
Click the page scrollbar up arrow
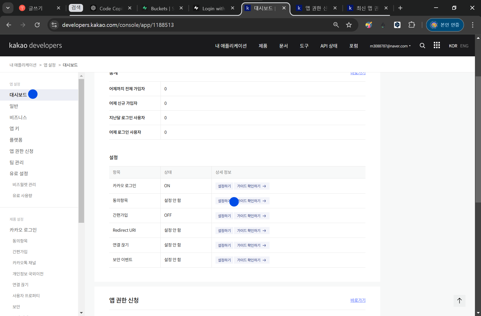coord(478,38)
